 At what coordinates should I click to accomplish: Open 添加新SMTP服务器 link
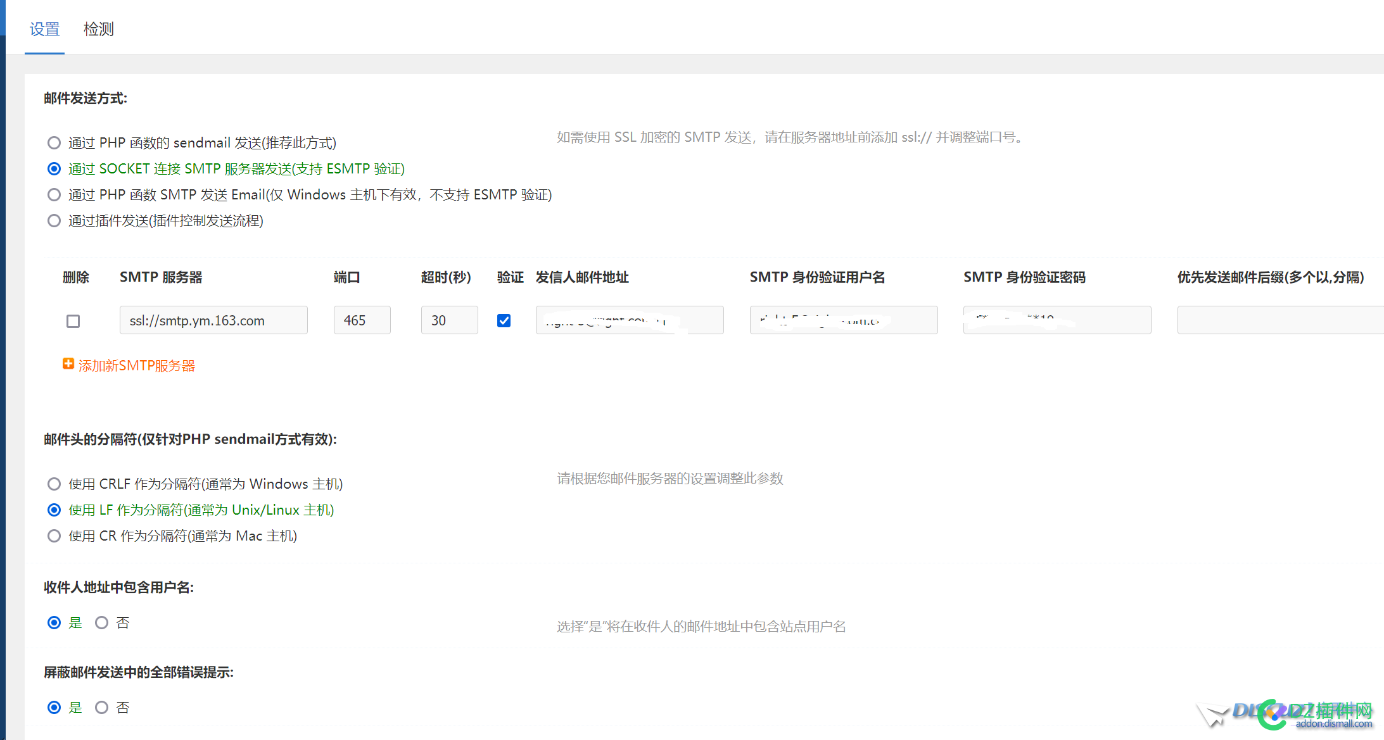pyautogui.click(x=137, y=366)
